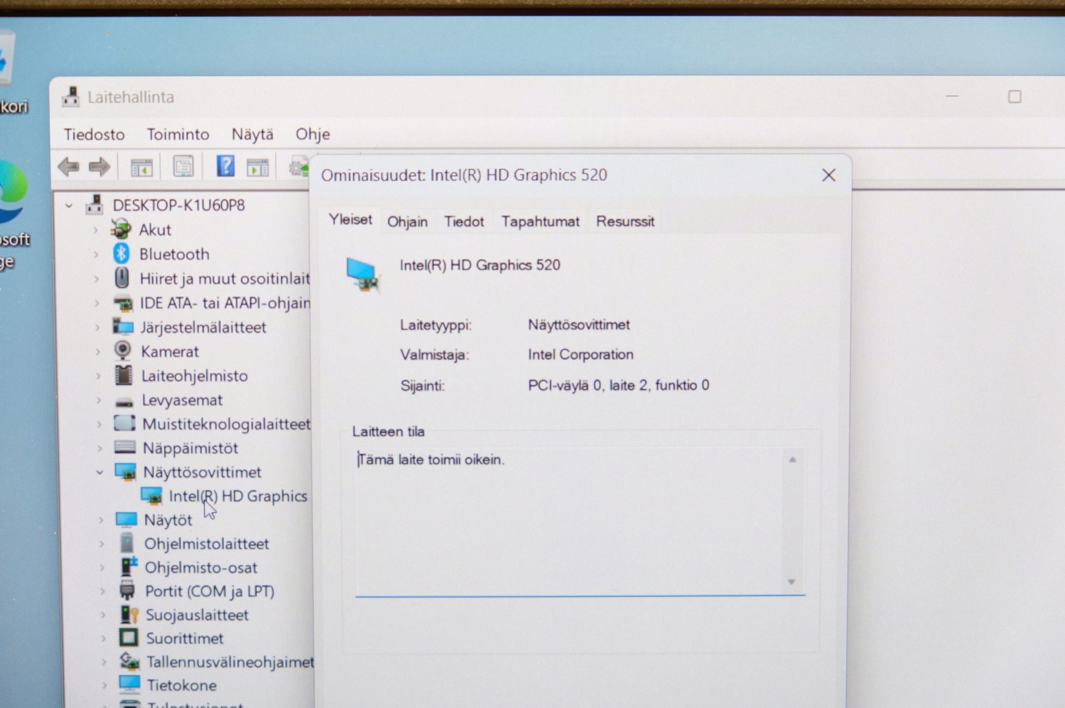
Task: Click the Kamerat webcam icon
Action: click(x=123, y=350)
